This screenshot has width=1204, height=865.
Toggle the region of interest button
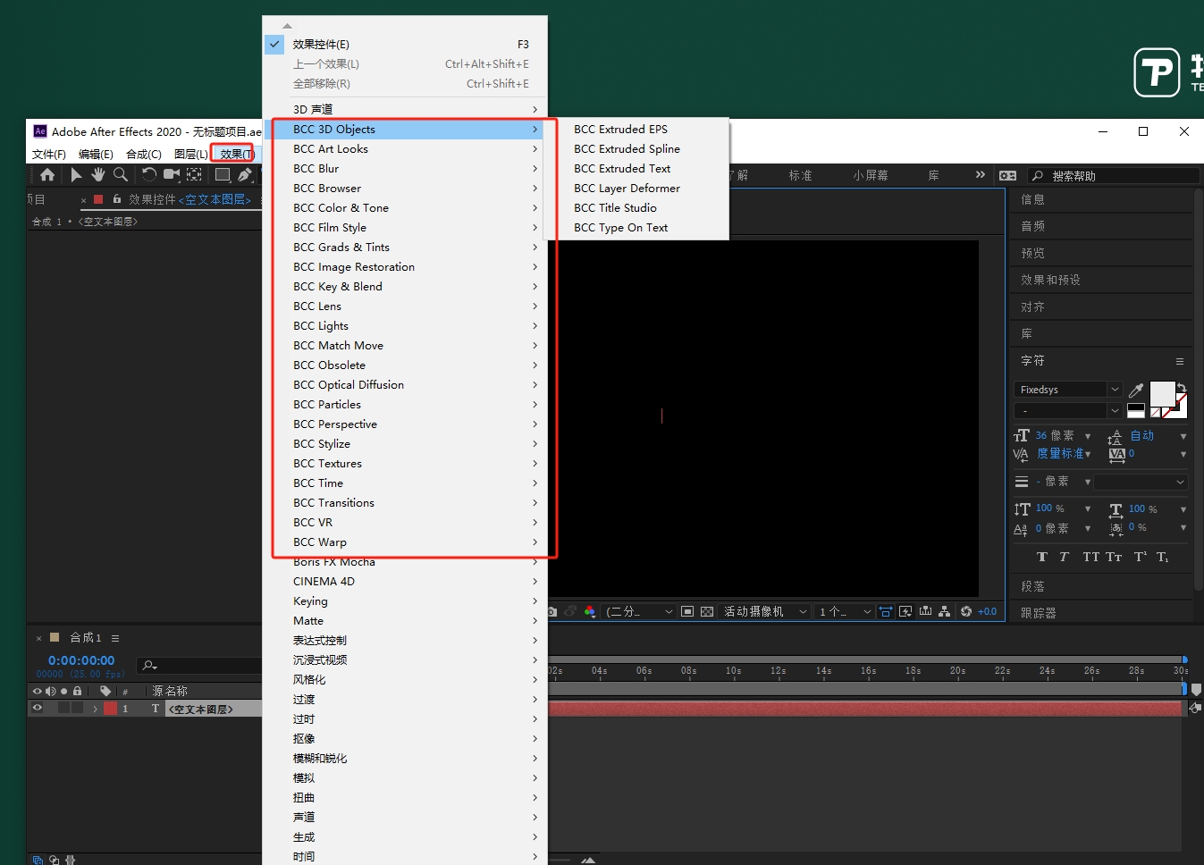pos(687,611)
